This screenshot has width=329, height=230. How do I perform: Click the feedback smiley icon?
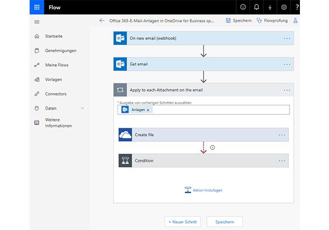pyautogui.click(x=243, y=7)
